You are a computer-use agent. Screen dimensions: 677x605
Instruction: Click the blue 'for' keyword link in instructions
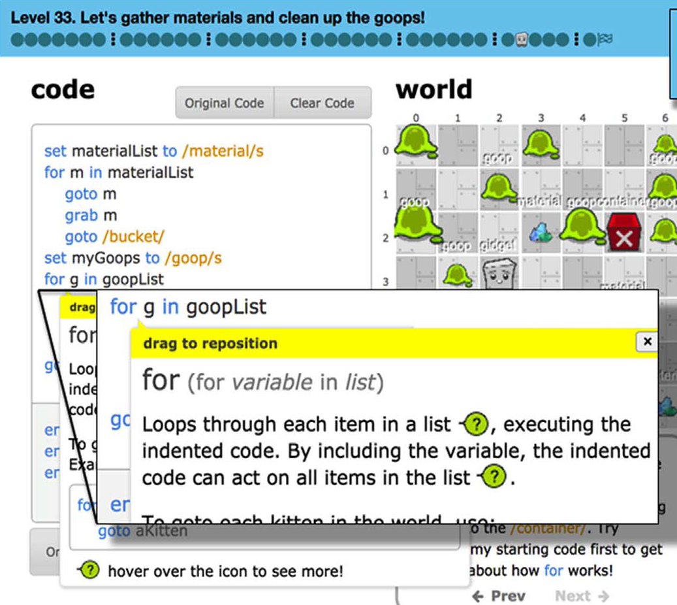(553, 570)
